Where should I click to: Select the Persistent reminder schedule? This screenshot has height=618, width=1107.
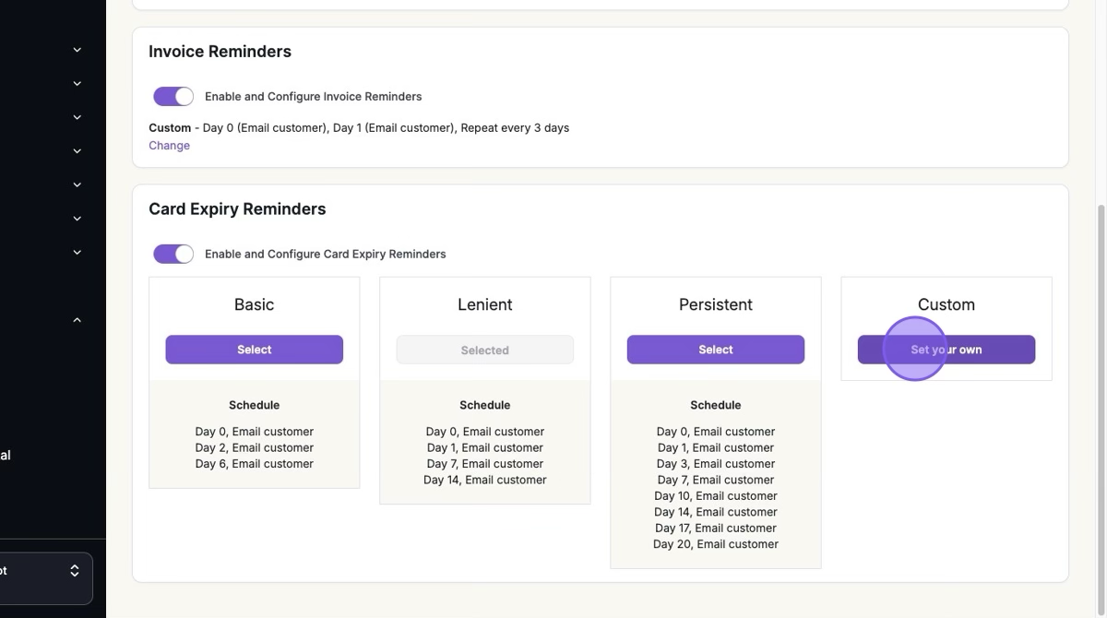tap(715, 350)
